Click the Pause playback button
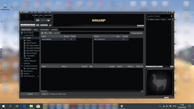This screenshot has width=194, height=109. pyautogui.click(x=28, y=25)
